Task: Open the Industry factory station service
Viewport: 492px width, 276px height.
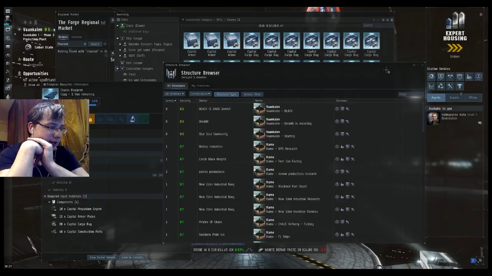Action: [469, 77]
